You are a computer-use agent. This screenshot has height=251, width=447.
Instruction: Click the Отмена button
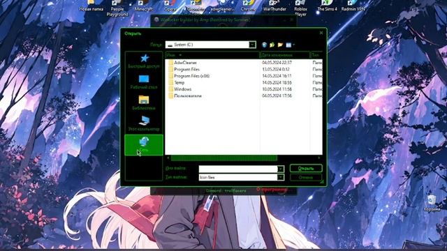(x=306, y=177)
